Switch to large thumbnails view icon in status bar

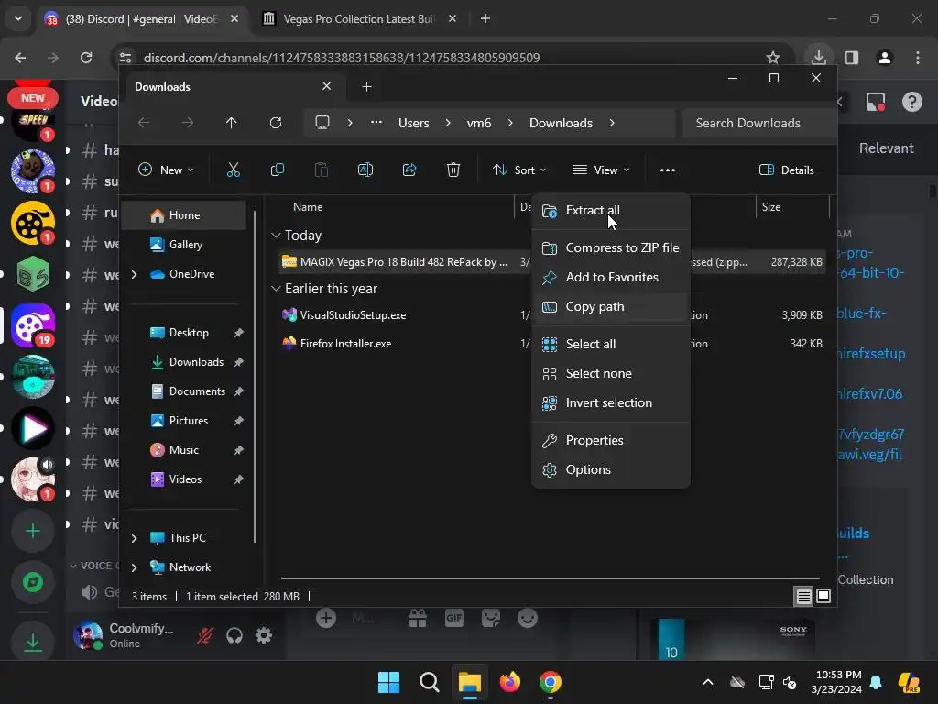tap(823, 596)
